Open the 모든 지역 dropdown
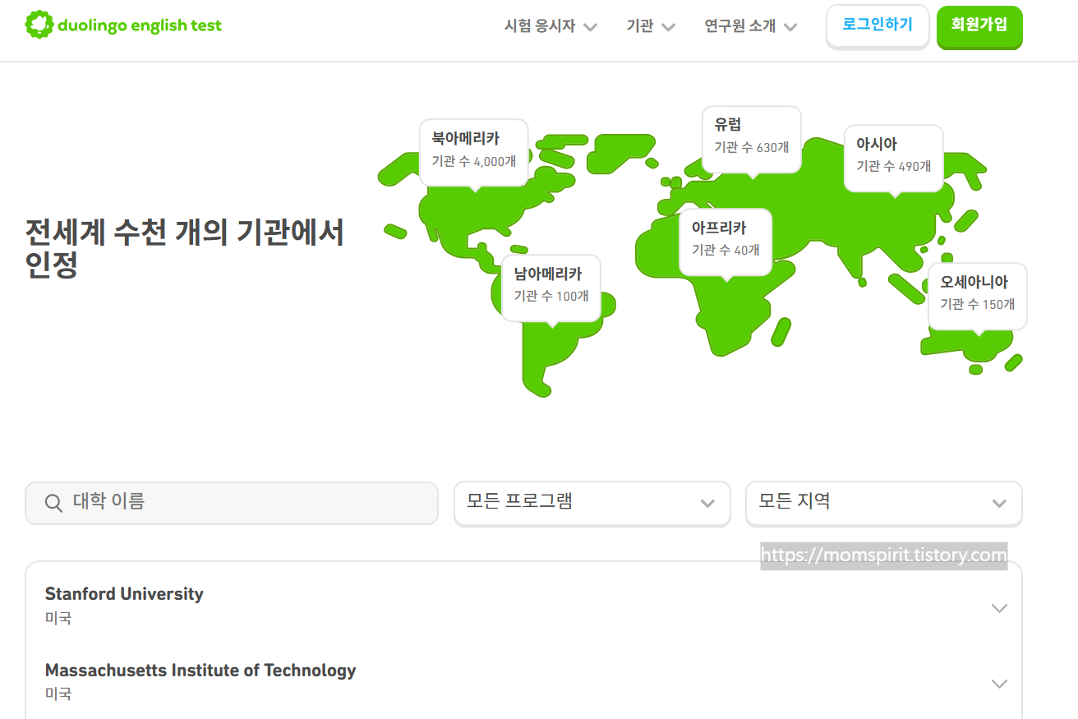 pyautogui.click(x=884, y=502)
